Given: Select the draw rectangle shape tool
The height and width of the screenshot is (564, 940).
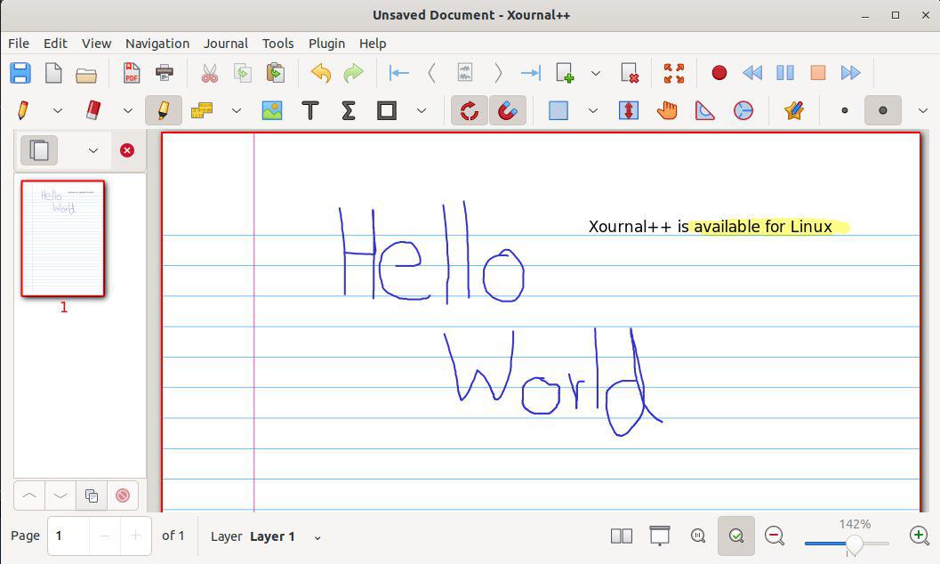Looking at the screenshot, I should coord(387,110).
